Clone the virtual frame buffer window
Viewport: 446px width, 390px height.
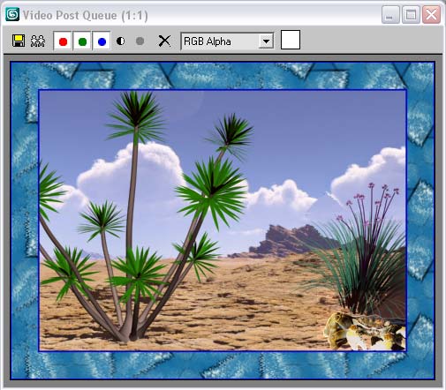click(38, 41)
